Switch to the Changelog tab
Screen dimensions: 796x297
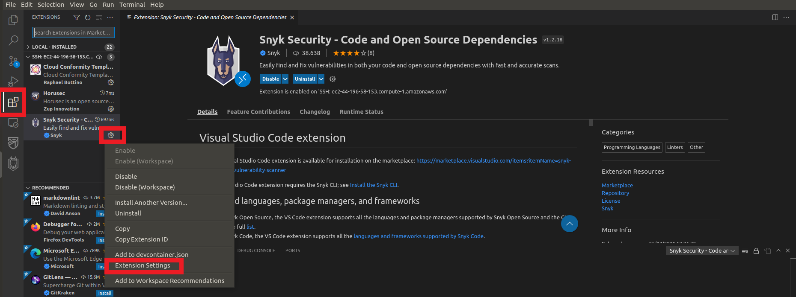[x=315, y=112]
